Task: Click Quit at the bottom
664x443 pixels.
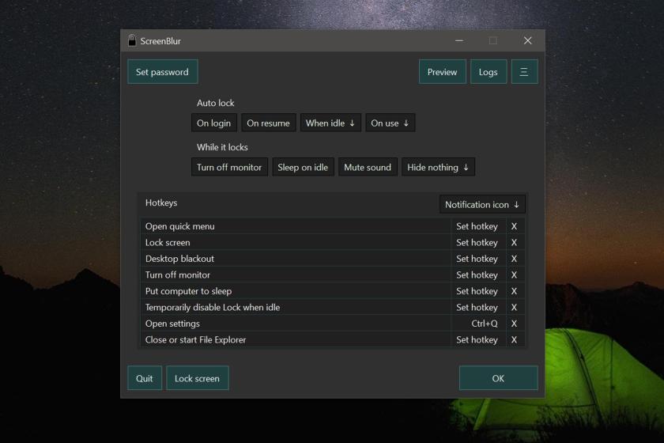Action: point(145,378)
